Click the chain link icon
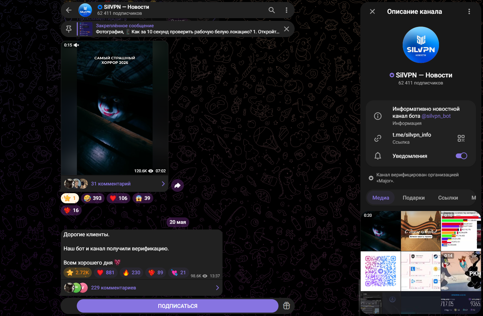The image size is (483, 316). (378, 138)
